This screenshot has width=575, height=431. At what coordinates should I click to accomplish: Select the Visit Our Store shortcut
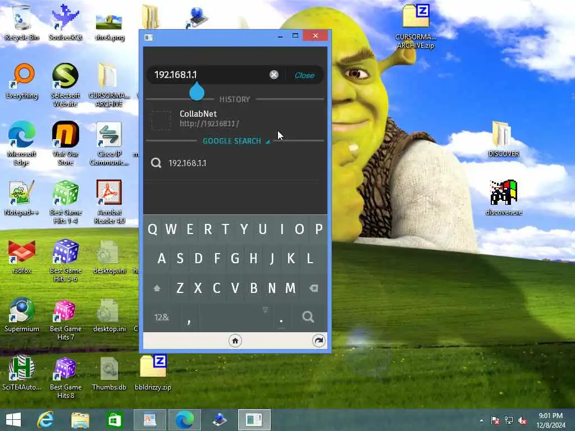click(65, 144)
